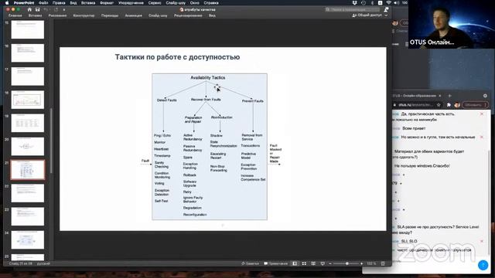Click the volume icon in the menu bar
Viewport: 495px width, 278px height.
pos(396,3)
